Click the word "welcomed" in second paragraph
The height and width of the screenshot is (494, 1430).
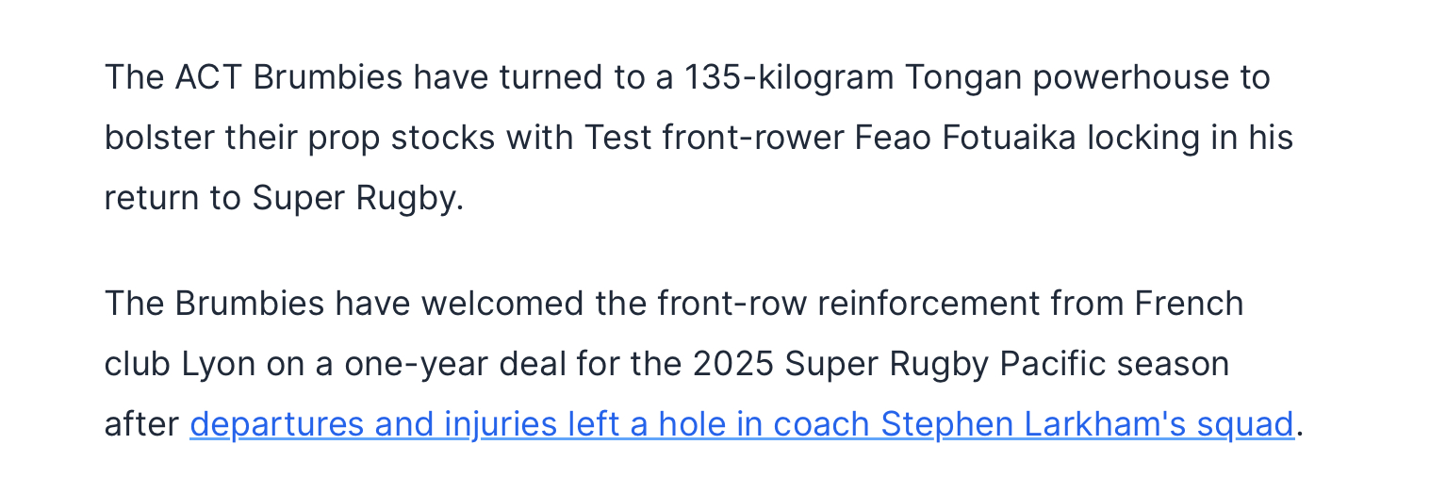(x=504, y=304)
